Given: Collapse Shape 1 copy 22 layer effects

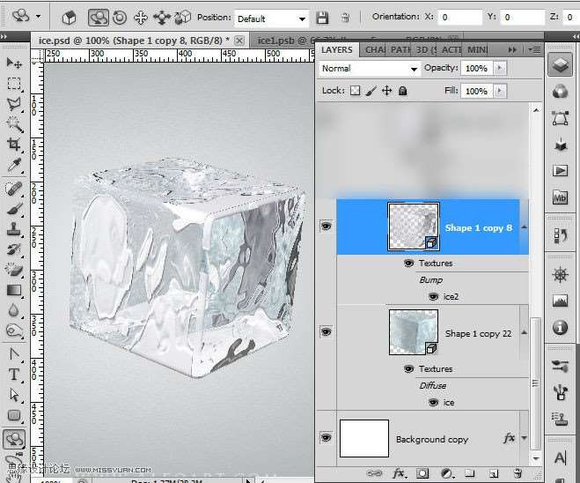Looking at the screenshot, I should 524,332.
